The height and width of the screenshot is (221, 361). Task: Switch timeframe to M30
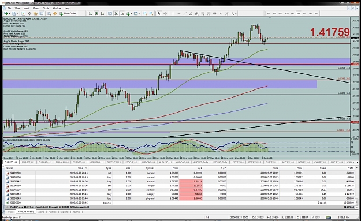click(x=286, y=14)
